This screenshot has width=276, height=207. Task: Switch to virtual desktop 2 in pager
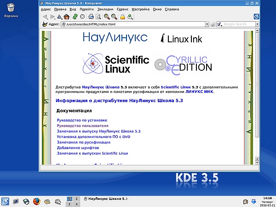[x=76, y=198]
